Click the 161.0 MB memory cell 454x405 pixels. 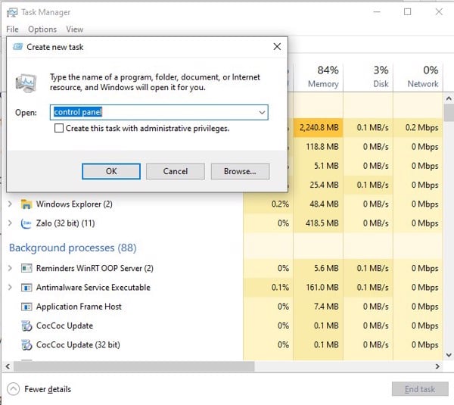[x=319, y=288]
